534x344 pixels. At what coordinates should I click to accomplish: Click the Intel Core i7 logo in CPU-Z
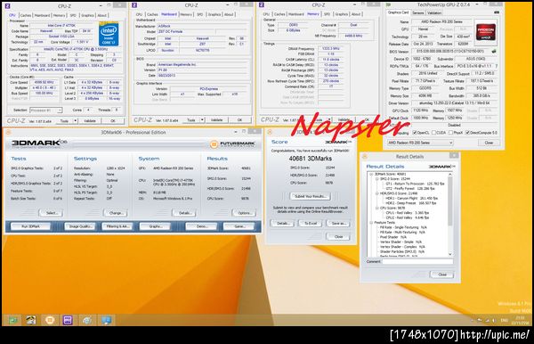(x=109, y=34)
